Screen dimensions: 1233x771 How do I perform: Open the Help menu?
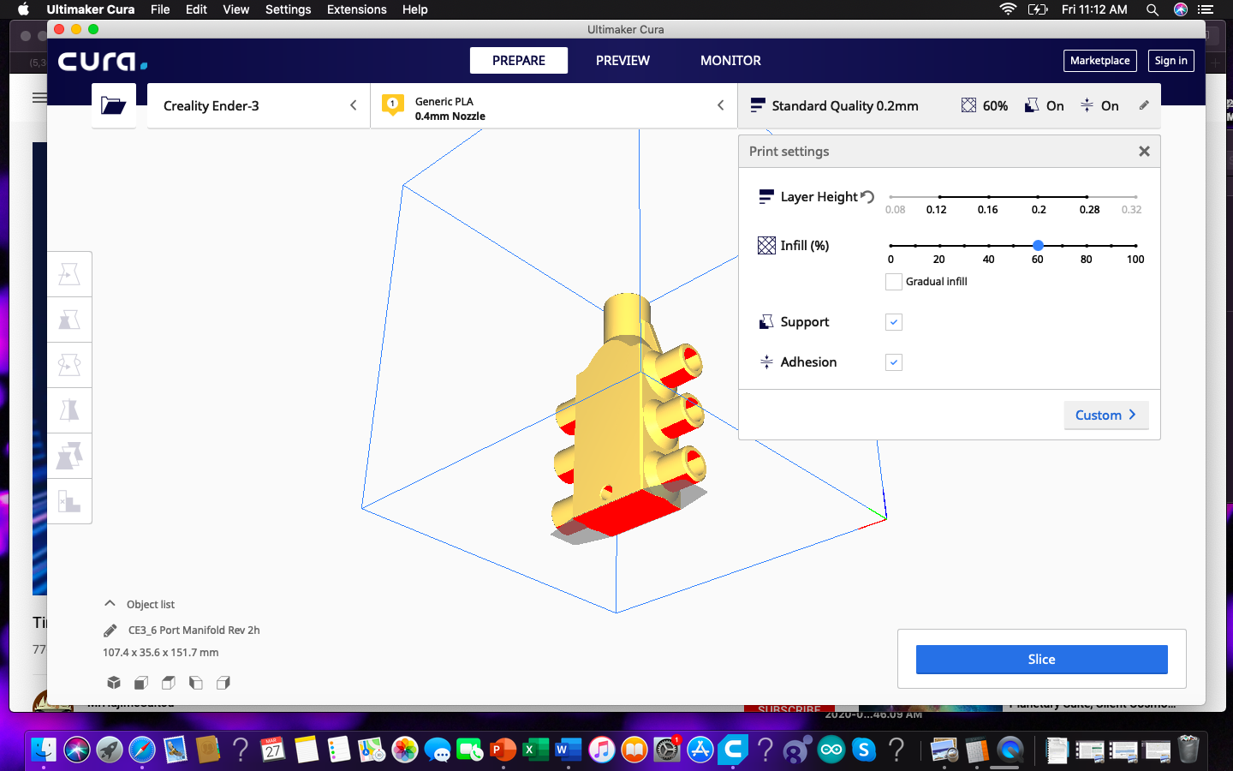coord(414,9)
